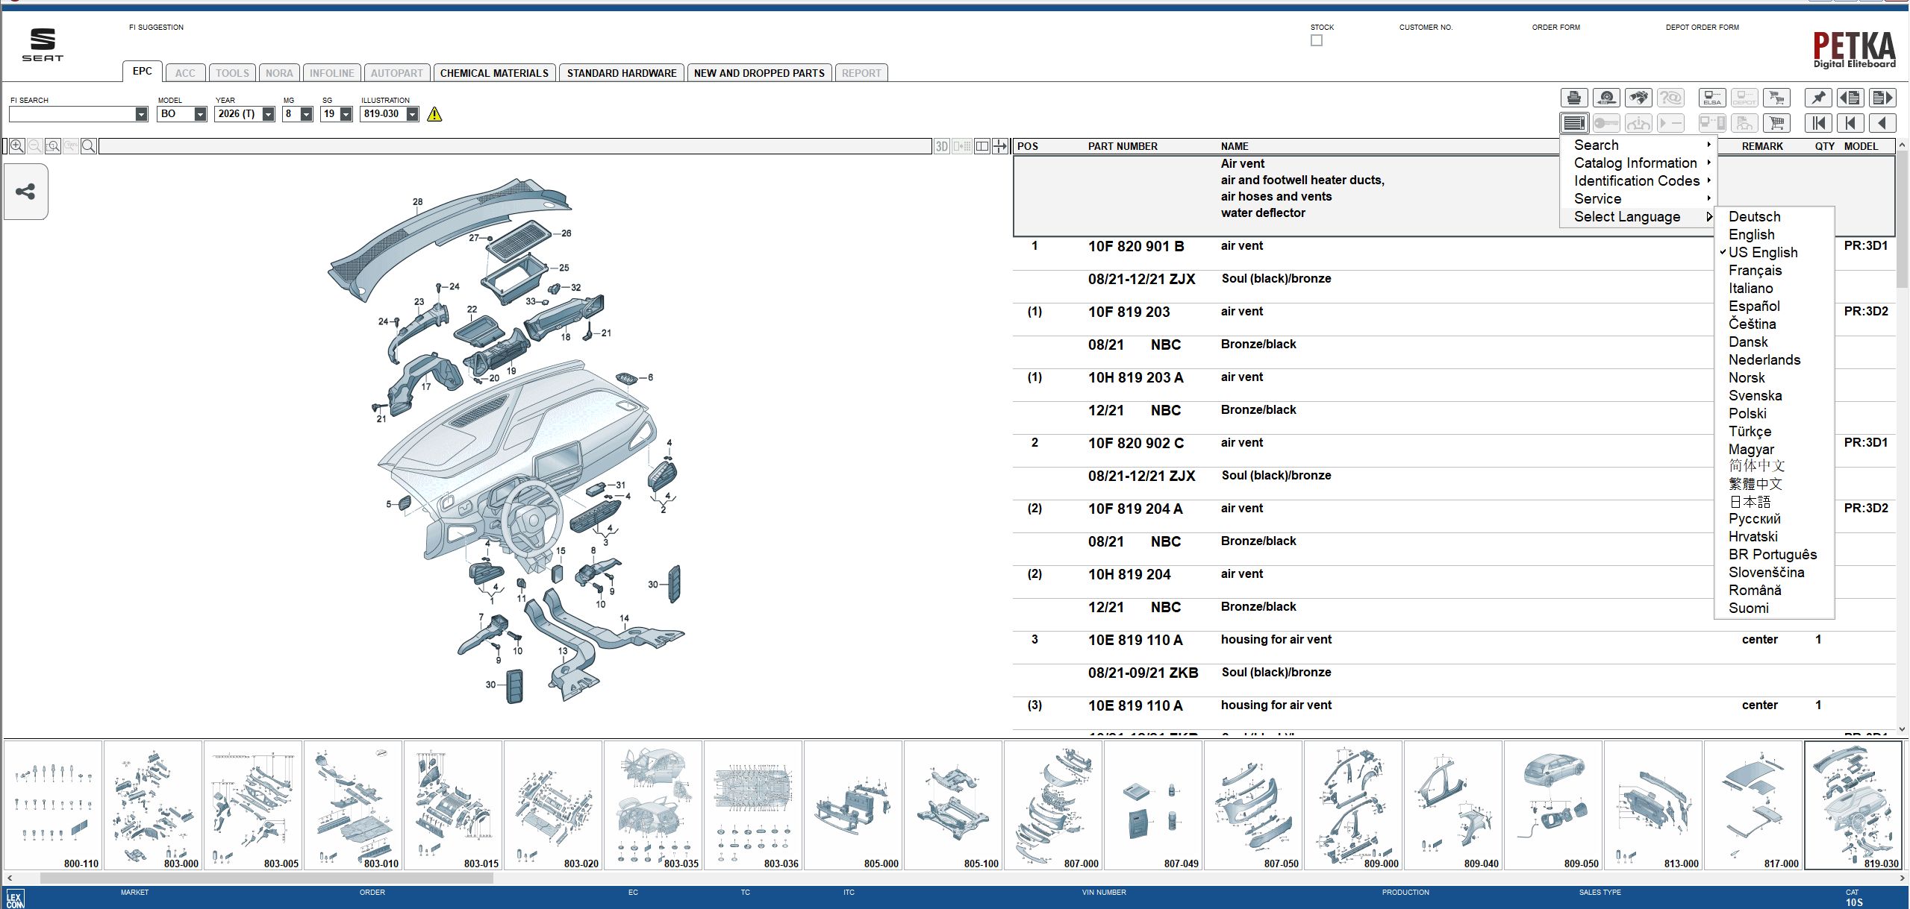
Task: Click the pushpin bookmark icon
Action: pos(1819,98)
